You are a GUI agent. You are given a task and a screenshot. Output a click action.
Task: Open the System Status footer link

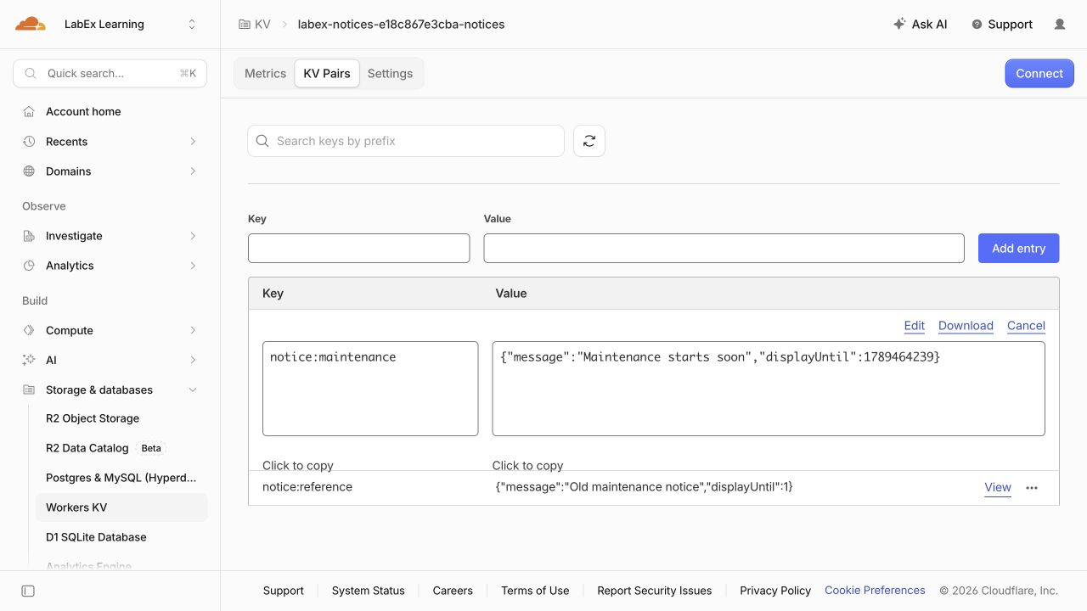pyautogui.click(x=369, y=591)
